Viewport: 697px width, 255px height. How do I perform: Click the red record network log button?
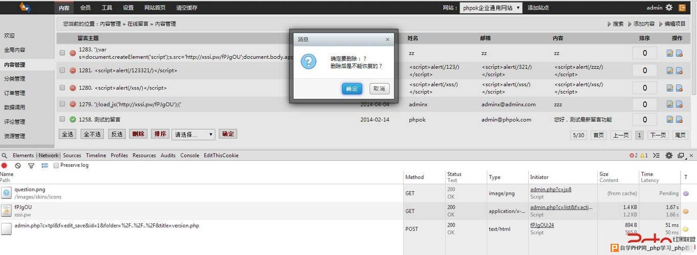4,165
